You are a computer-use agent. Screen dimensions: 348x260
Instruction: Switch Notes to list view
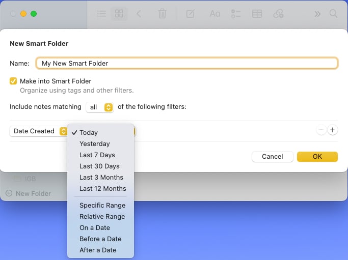coord(101,14)
